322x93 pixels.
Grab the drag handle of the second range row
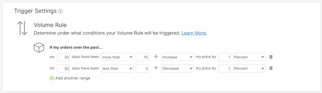point(52,68)
